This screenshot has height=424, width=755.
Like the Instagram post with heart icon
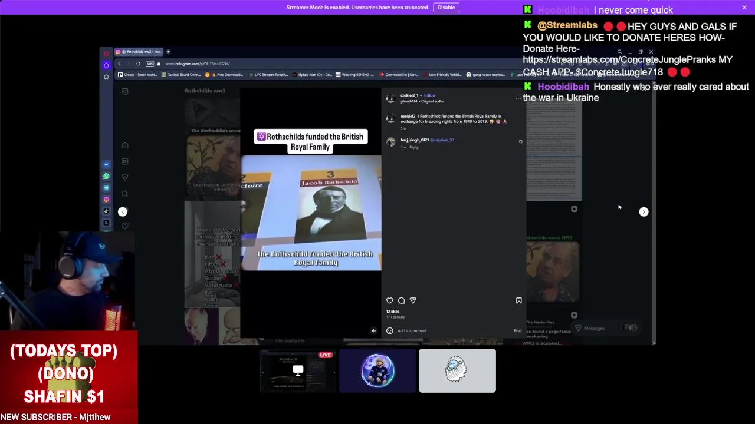point(390,300)
